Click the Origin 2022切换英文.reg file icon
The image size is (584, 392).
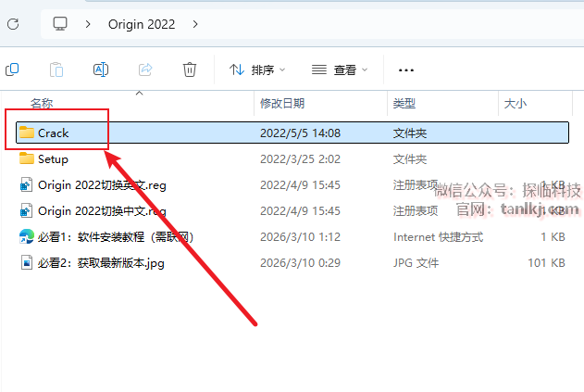coord(26,184)
